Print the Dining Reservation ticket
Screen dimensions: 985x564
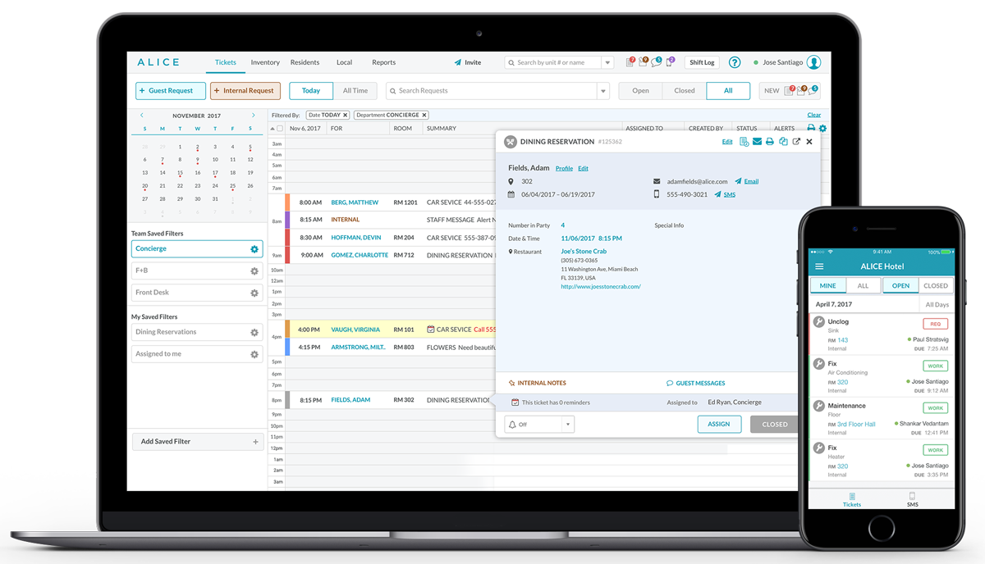pos(770,142)
